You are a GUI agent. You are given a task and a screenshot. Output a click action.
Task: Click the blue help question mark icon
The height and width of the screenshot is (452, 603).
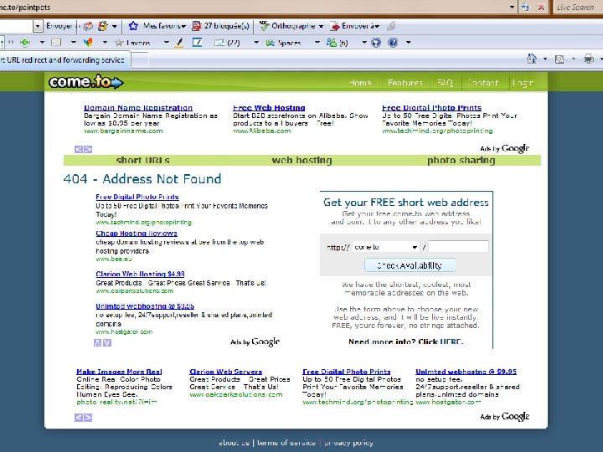click(393, 43)
